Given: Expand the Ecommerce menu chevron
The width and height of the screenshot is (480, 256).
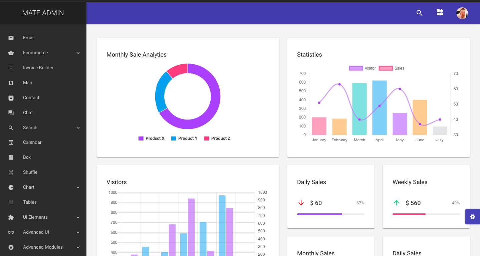Looking at the screenshot, I should pyautogui.click(x=78, y=53).
